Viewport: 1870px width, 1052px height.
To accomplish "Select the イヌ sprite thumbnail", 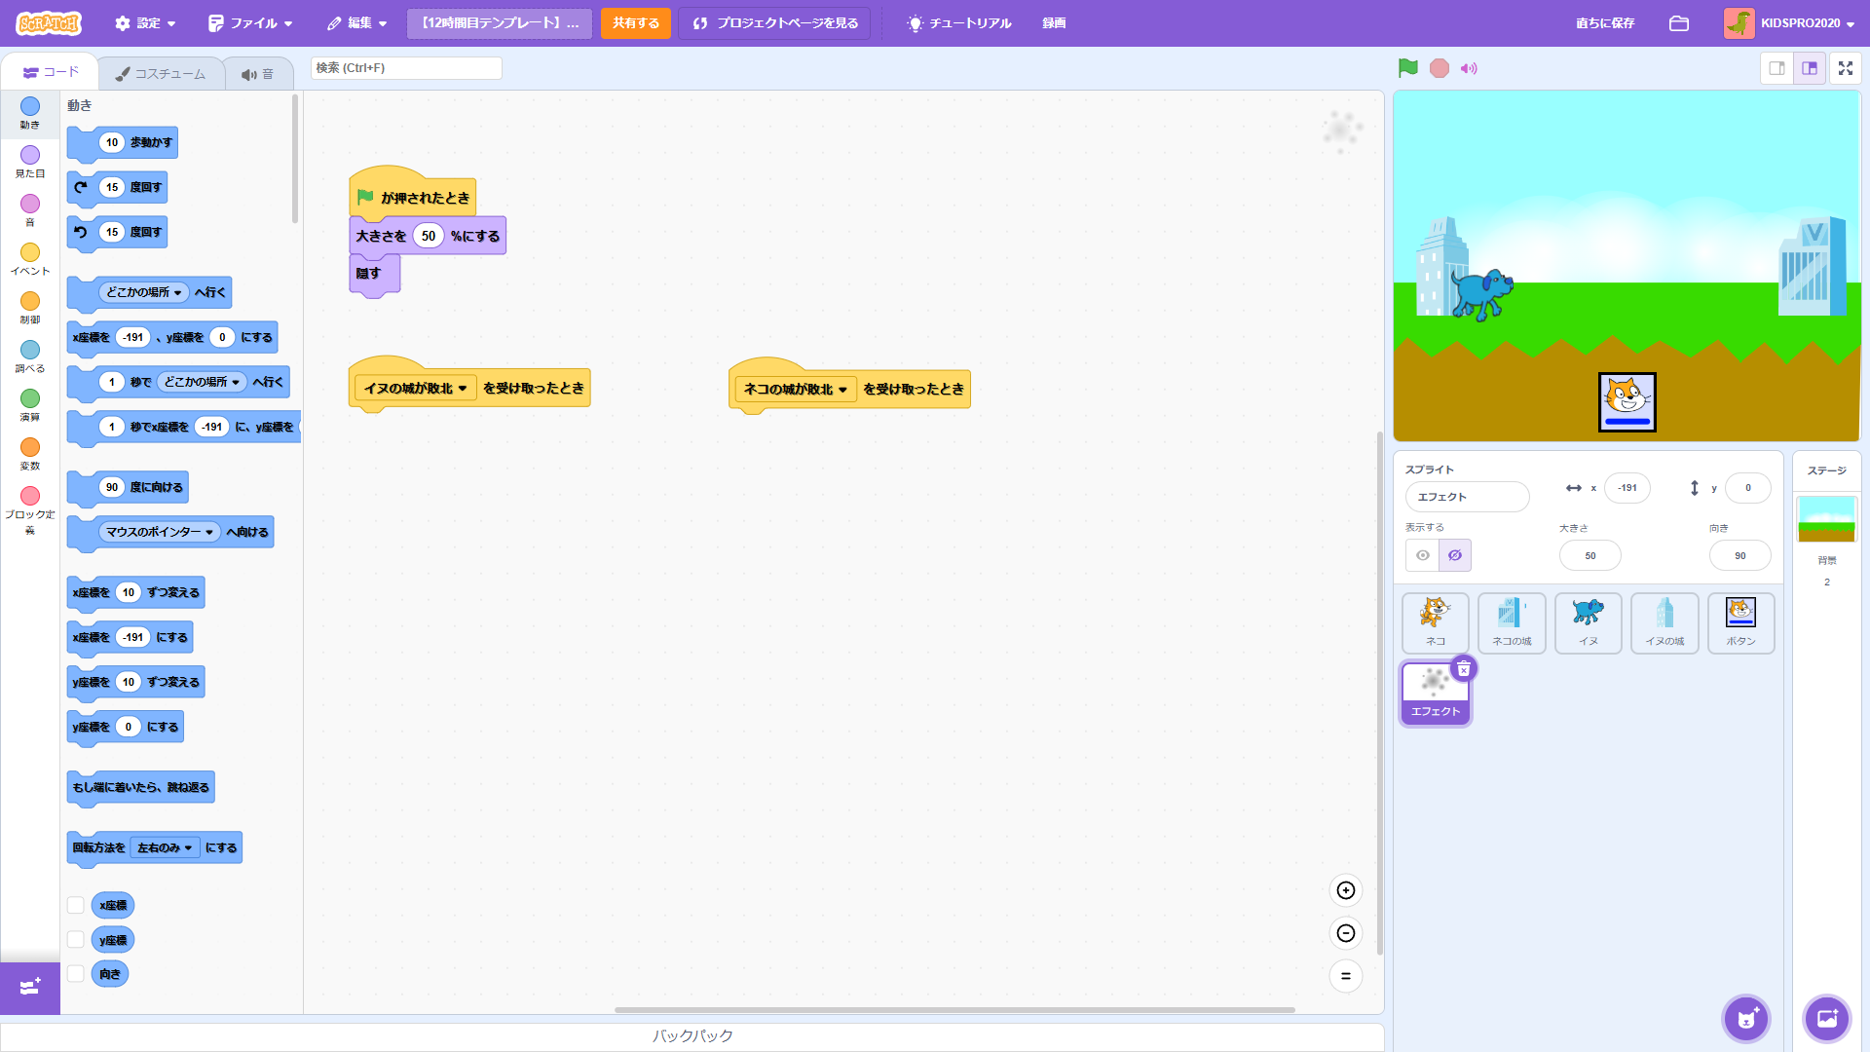I will (1588, 622).
